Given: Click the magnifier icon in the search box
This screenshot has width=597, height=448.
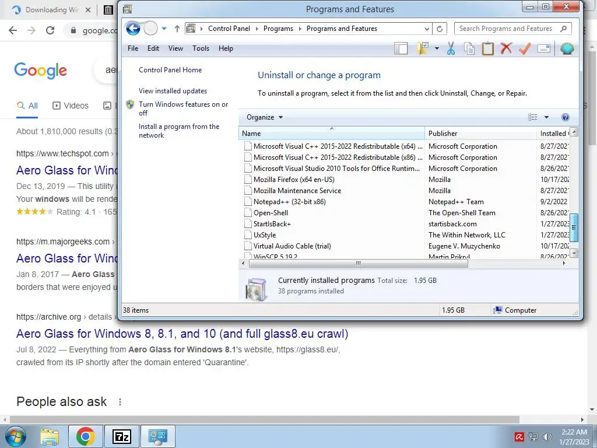Looking at the screenshot, I should pos(564,29).
